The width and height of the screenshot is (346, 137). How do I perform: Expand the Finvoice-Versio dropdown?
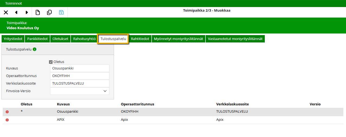(105, 91)
